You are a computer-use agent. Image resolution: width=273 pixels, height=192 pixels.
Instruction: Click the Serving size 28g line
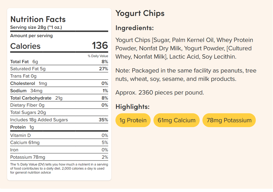tap(36, 27)
